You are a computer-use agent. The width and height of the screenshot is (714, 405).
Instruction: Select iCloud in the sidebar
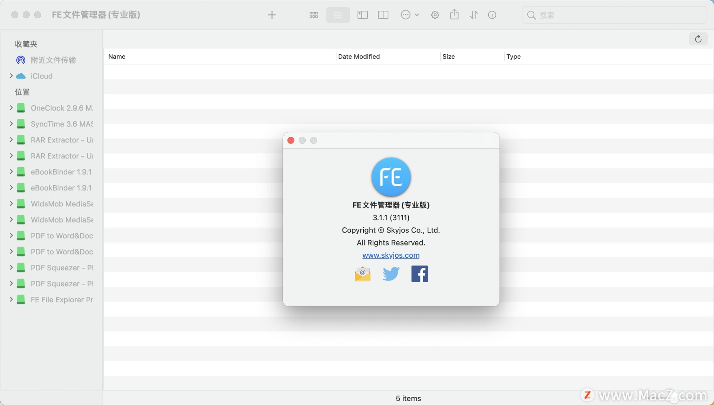pyautogui.click(x=41, y=76)
